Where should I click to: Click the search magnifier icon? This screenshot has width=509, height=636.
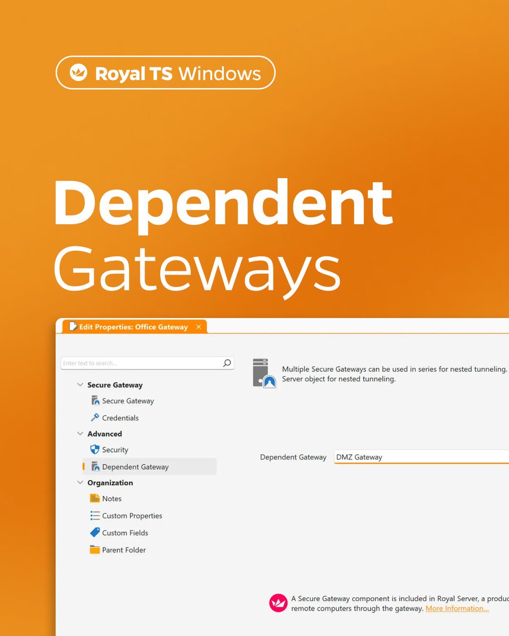click(227, 363)
